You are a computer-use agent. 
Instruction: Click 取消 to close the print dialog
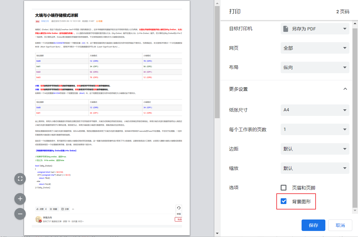340,225
